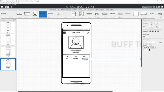Click the Undo arrow in toolbar
Image resolution: width=164 pixels, height=92 pixels.
67,7
